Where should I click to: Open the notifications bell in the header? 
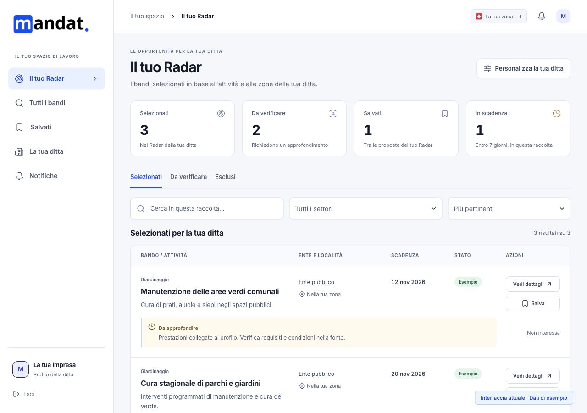pos(542,17)
